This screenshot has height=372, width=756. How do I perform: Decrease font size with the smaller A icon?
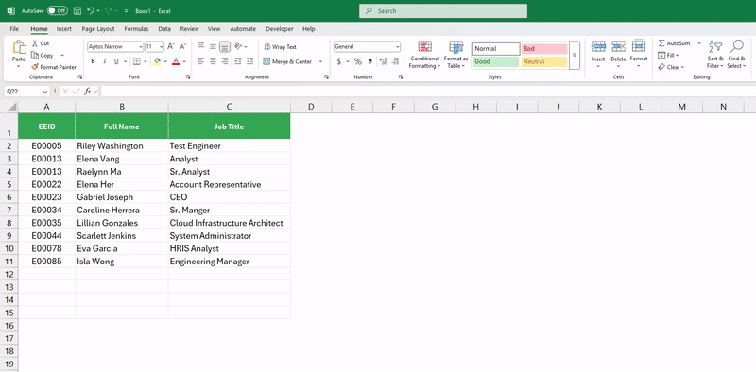182,47
